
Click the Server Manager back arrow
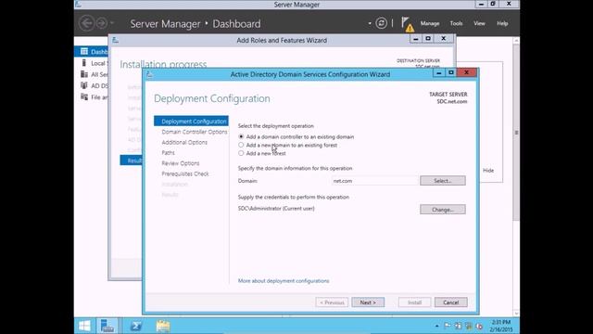point(86,23)
